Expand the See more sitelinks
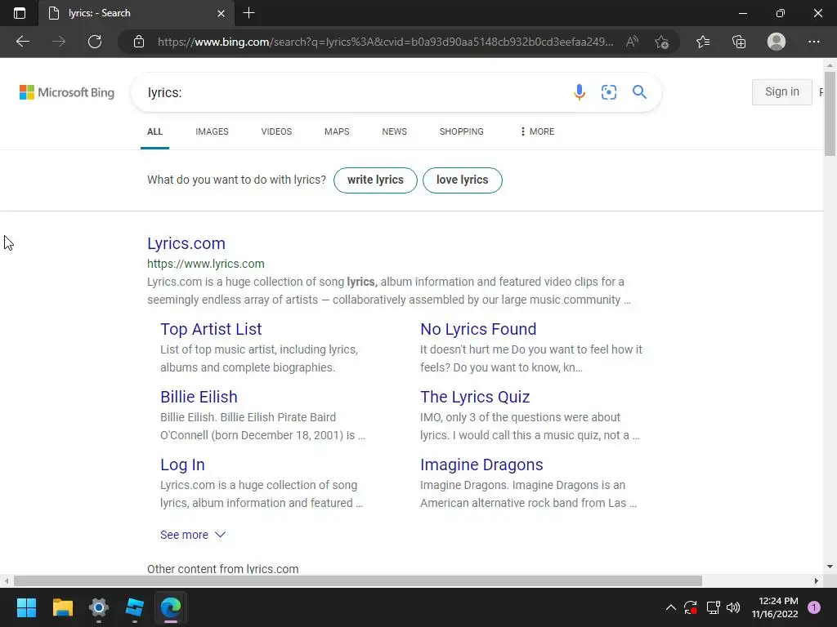Image resolution: width=837 pixels, height=627 pixels. click(193, 535)
